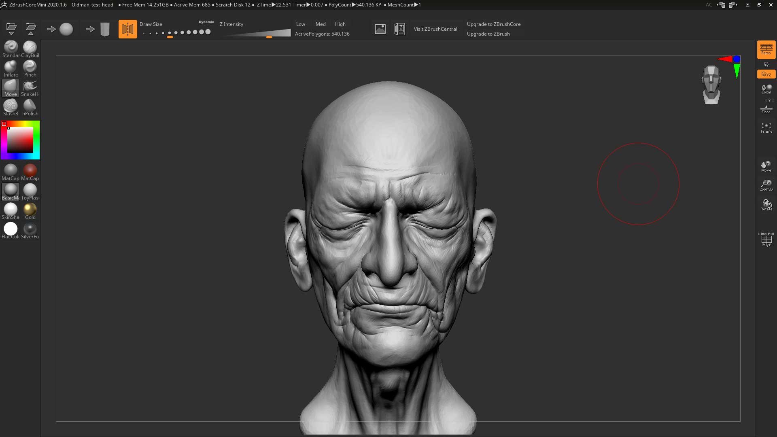Viewport: 777px width, 437px height.
Task: Set resolution to High
Action: 340,24
